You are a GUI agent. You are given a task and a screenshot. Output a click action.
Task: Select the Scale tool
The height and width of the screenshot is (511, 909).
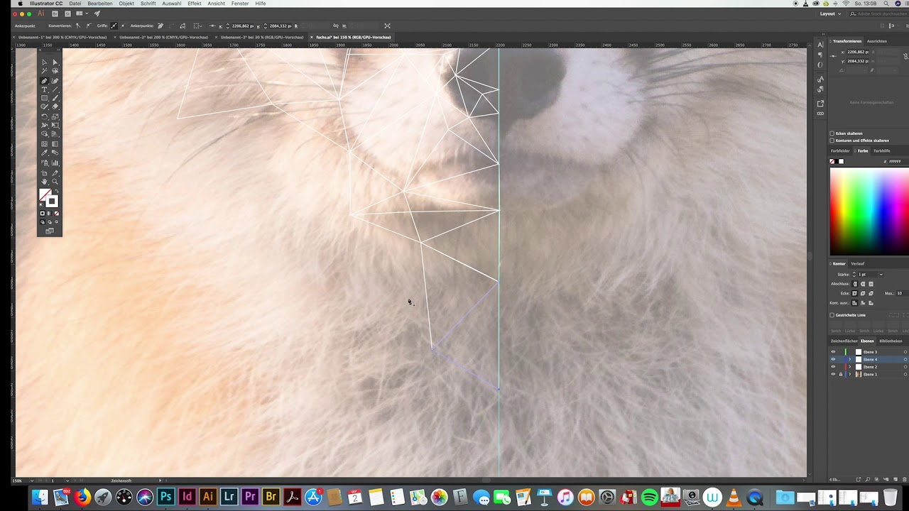point(55,116)
